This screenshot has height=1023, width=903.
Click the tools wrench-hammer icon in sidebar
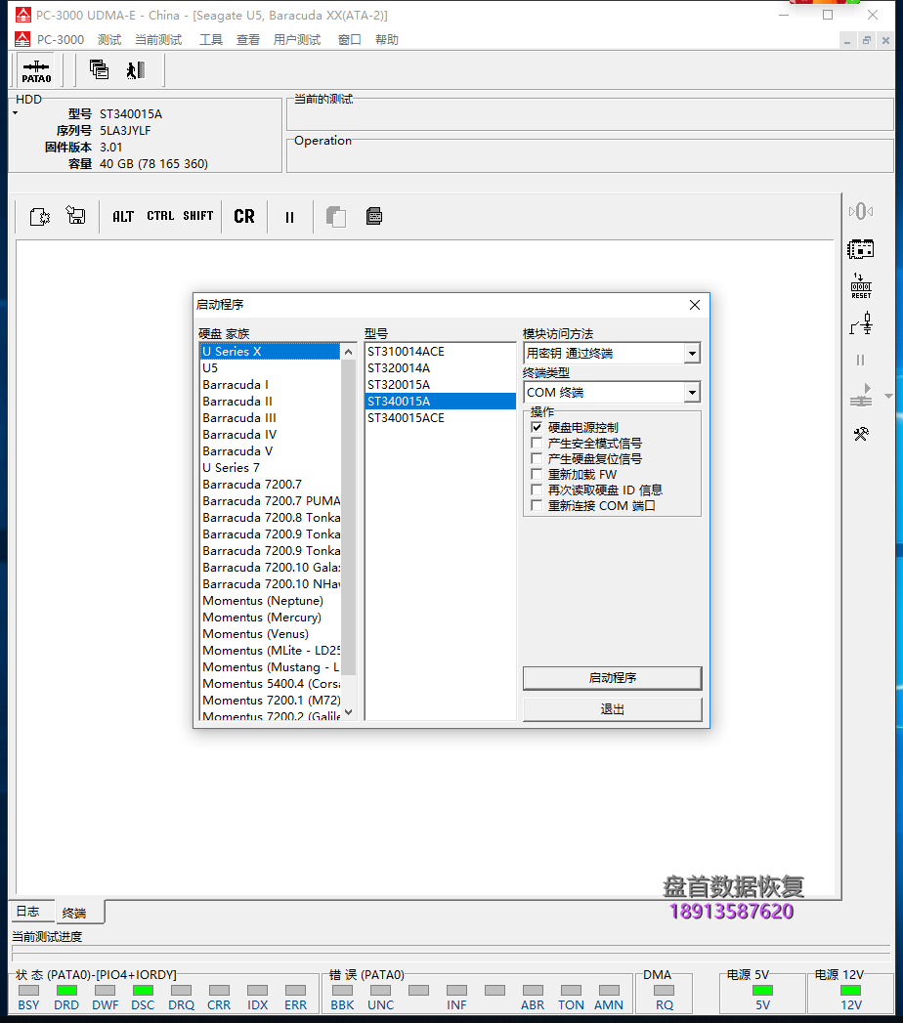click(860, 434)
